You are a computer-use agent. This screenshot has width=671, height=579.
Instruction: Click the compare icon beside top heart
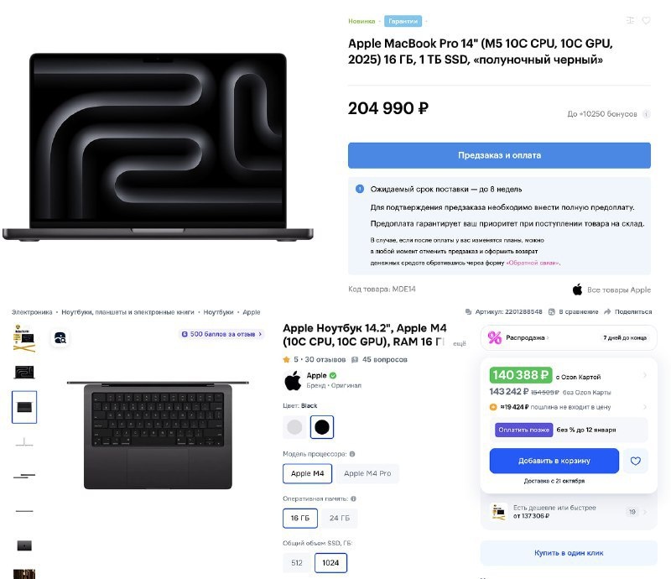click(x=630, y=20)
